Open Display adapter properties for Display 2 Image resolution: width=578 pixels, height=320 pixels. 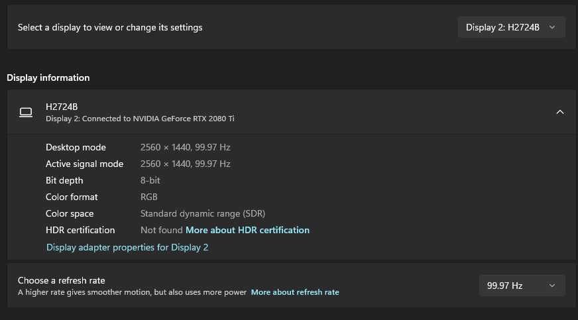[127, 247]
